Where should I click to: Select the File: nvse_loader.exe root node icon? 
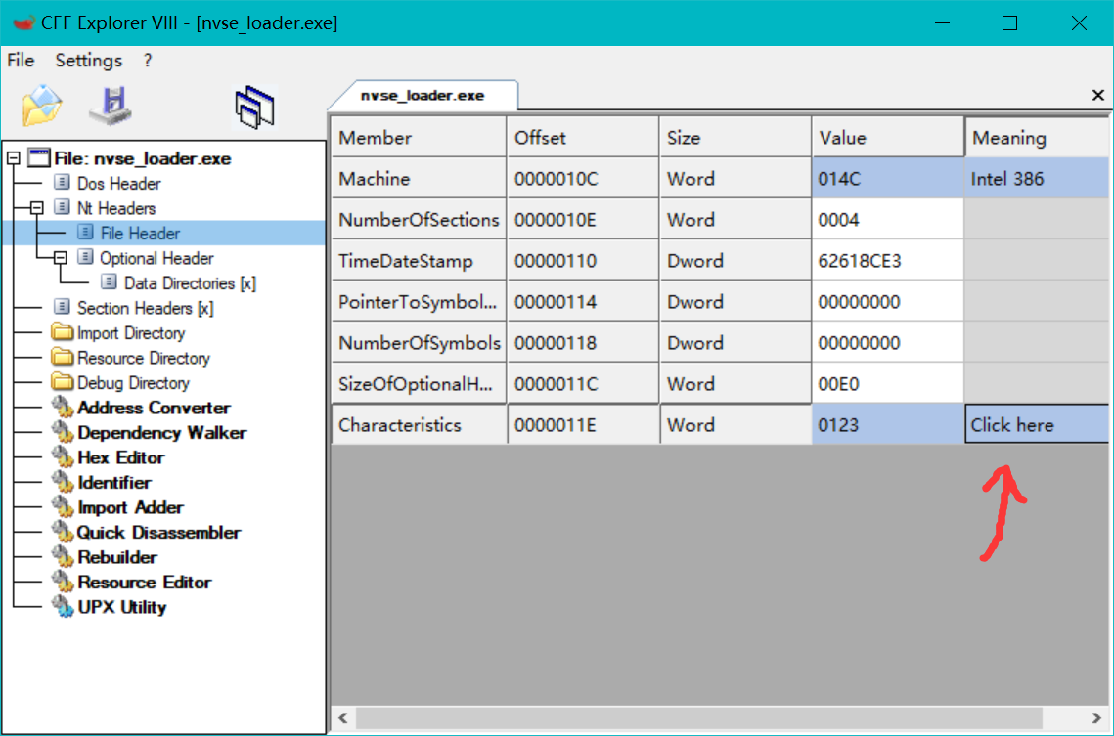(39, 157)
